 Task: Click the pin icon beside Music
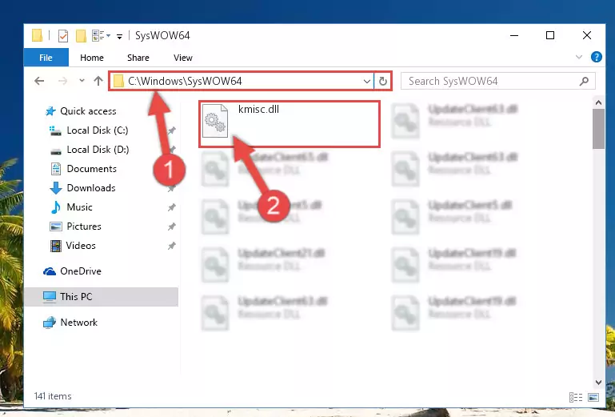[x=172, y=207]
